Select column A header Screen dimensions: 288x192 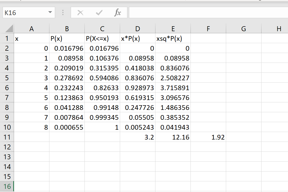pos(32,29)
